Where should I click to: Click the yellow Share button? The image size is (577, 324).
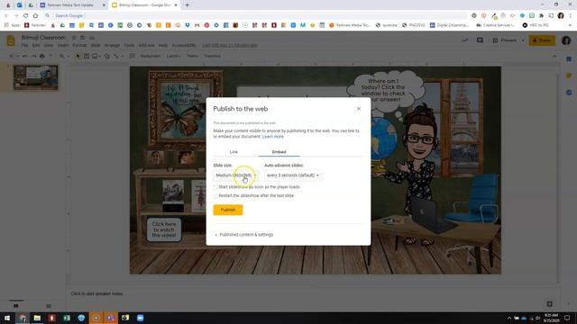coord(542,40)
